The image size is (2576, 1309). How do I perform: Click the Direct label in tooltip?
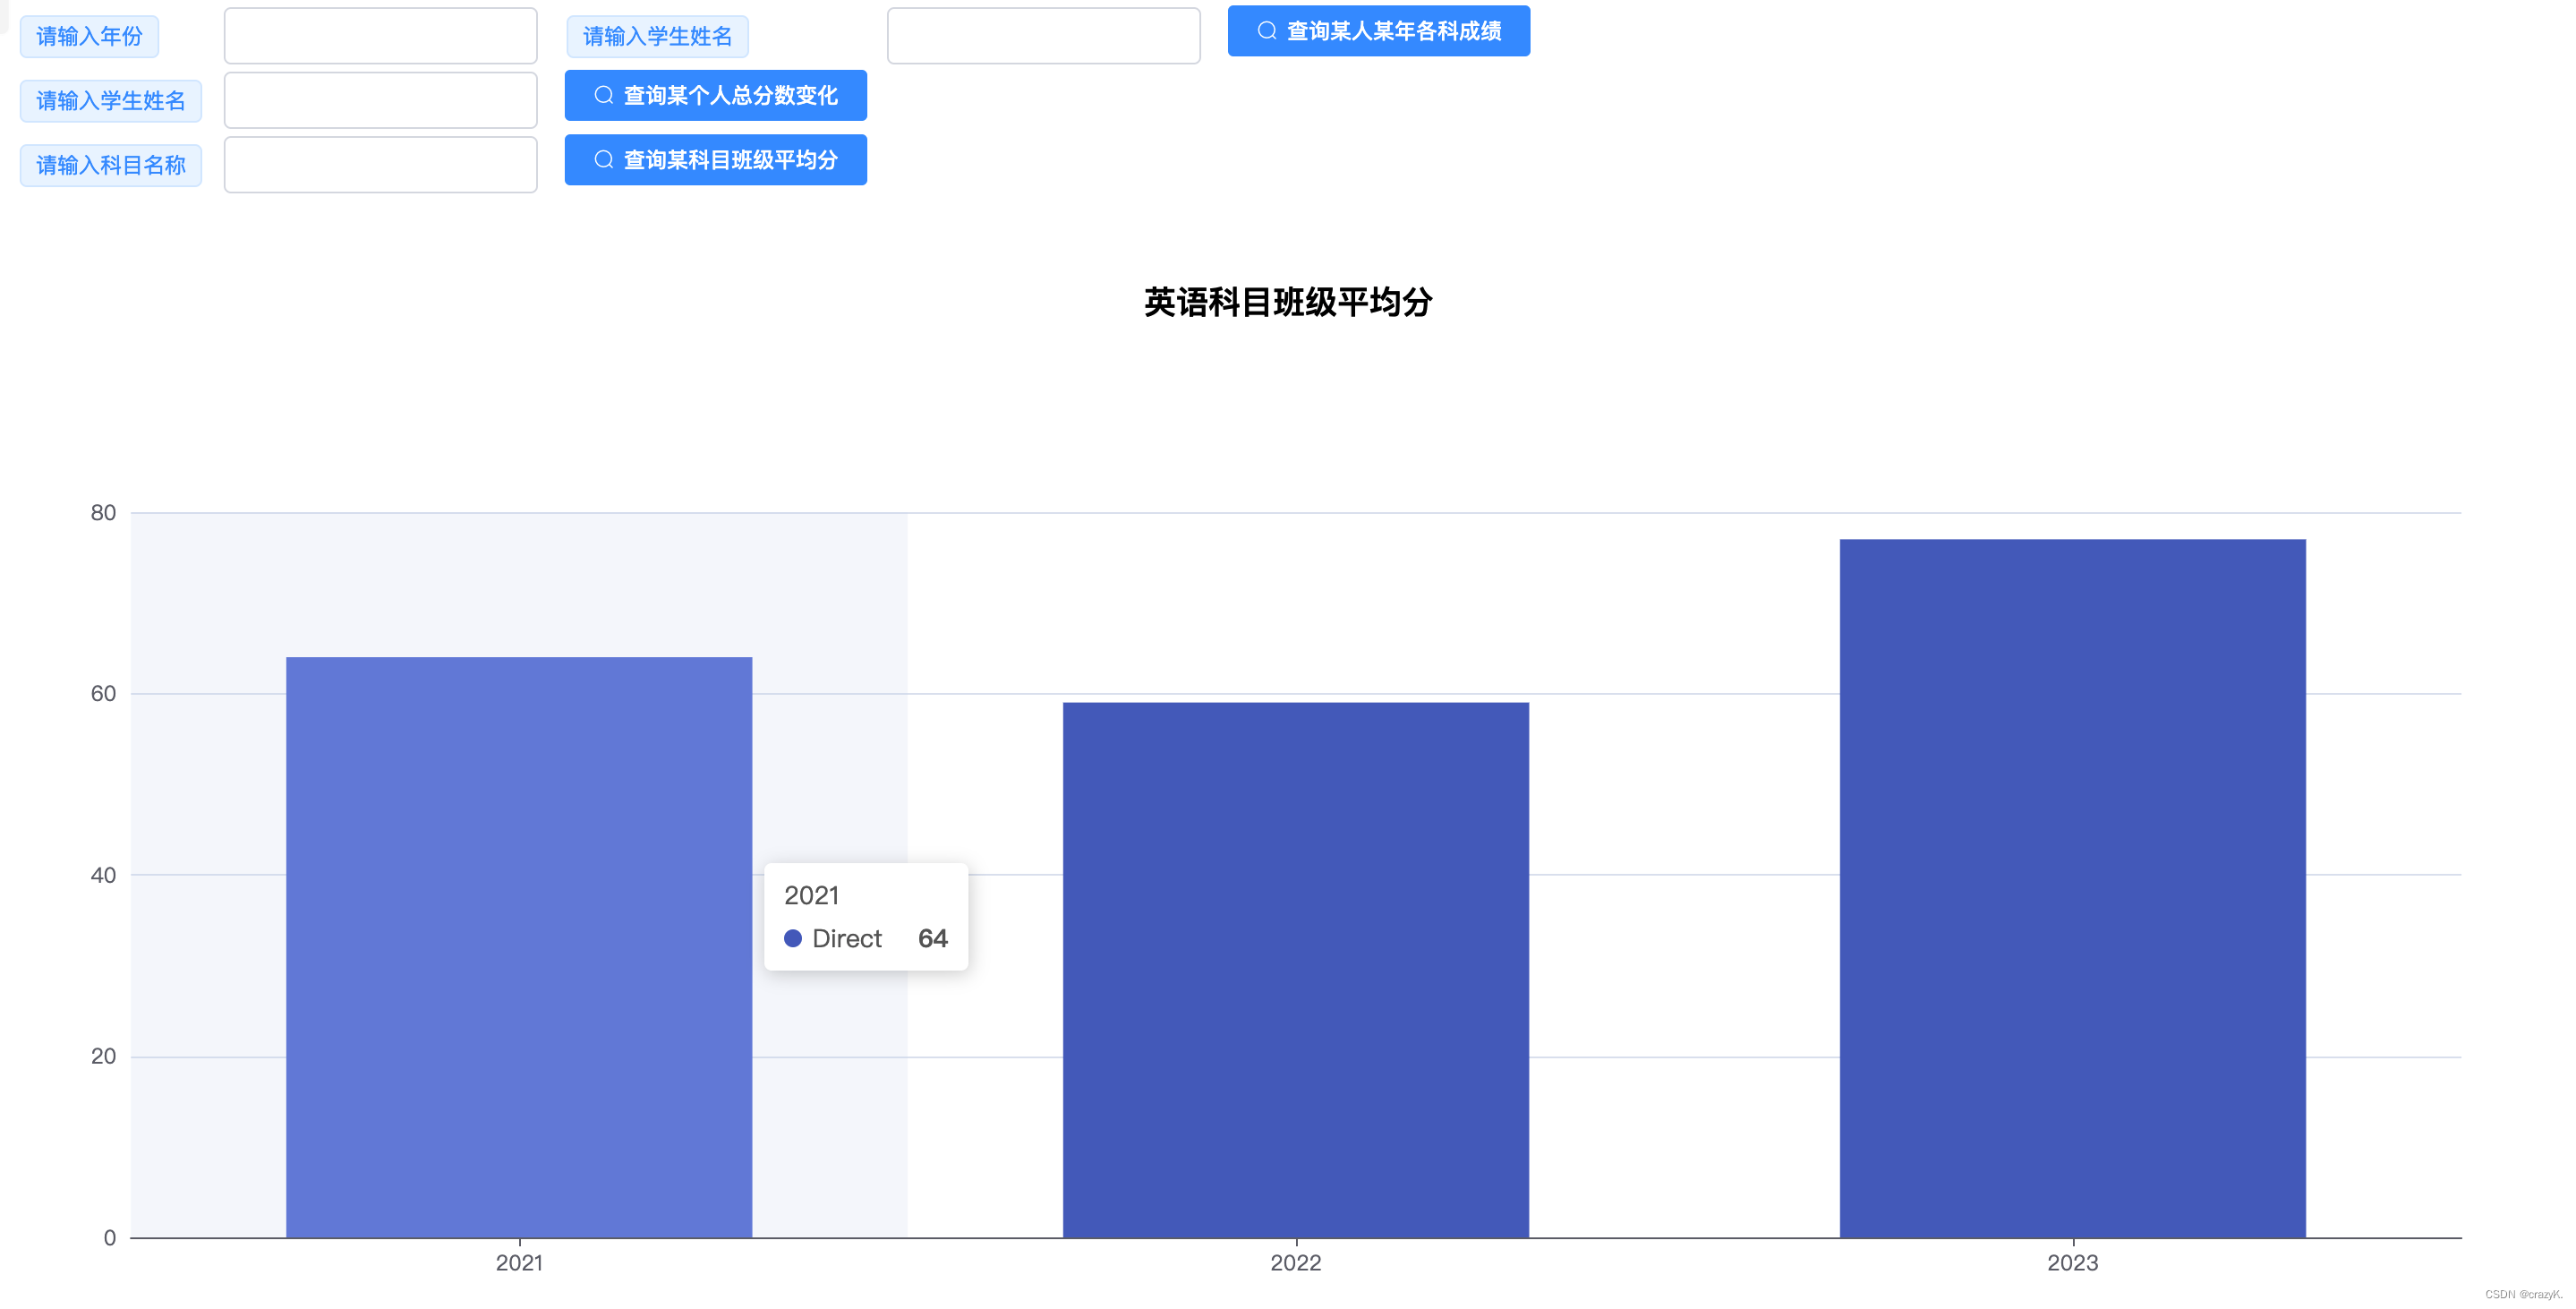(x=847, y=938)
